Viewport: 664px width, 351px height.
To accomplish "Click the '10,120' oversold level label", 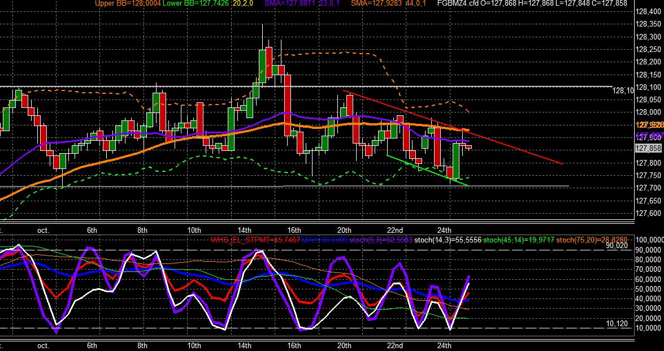I will click(x=618, y=323).
